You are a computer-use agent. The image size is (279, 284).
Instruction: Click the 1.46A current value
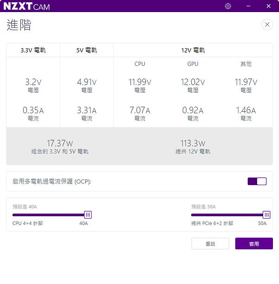tap(246, 110)
